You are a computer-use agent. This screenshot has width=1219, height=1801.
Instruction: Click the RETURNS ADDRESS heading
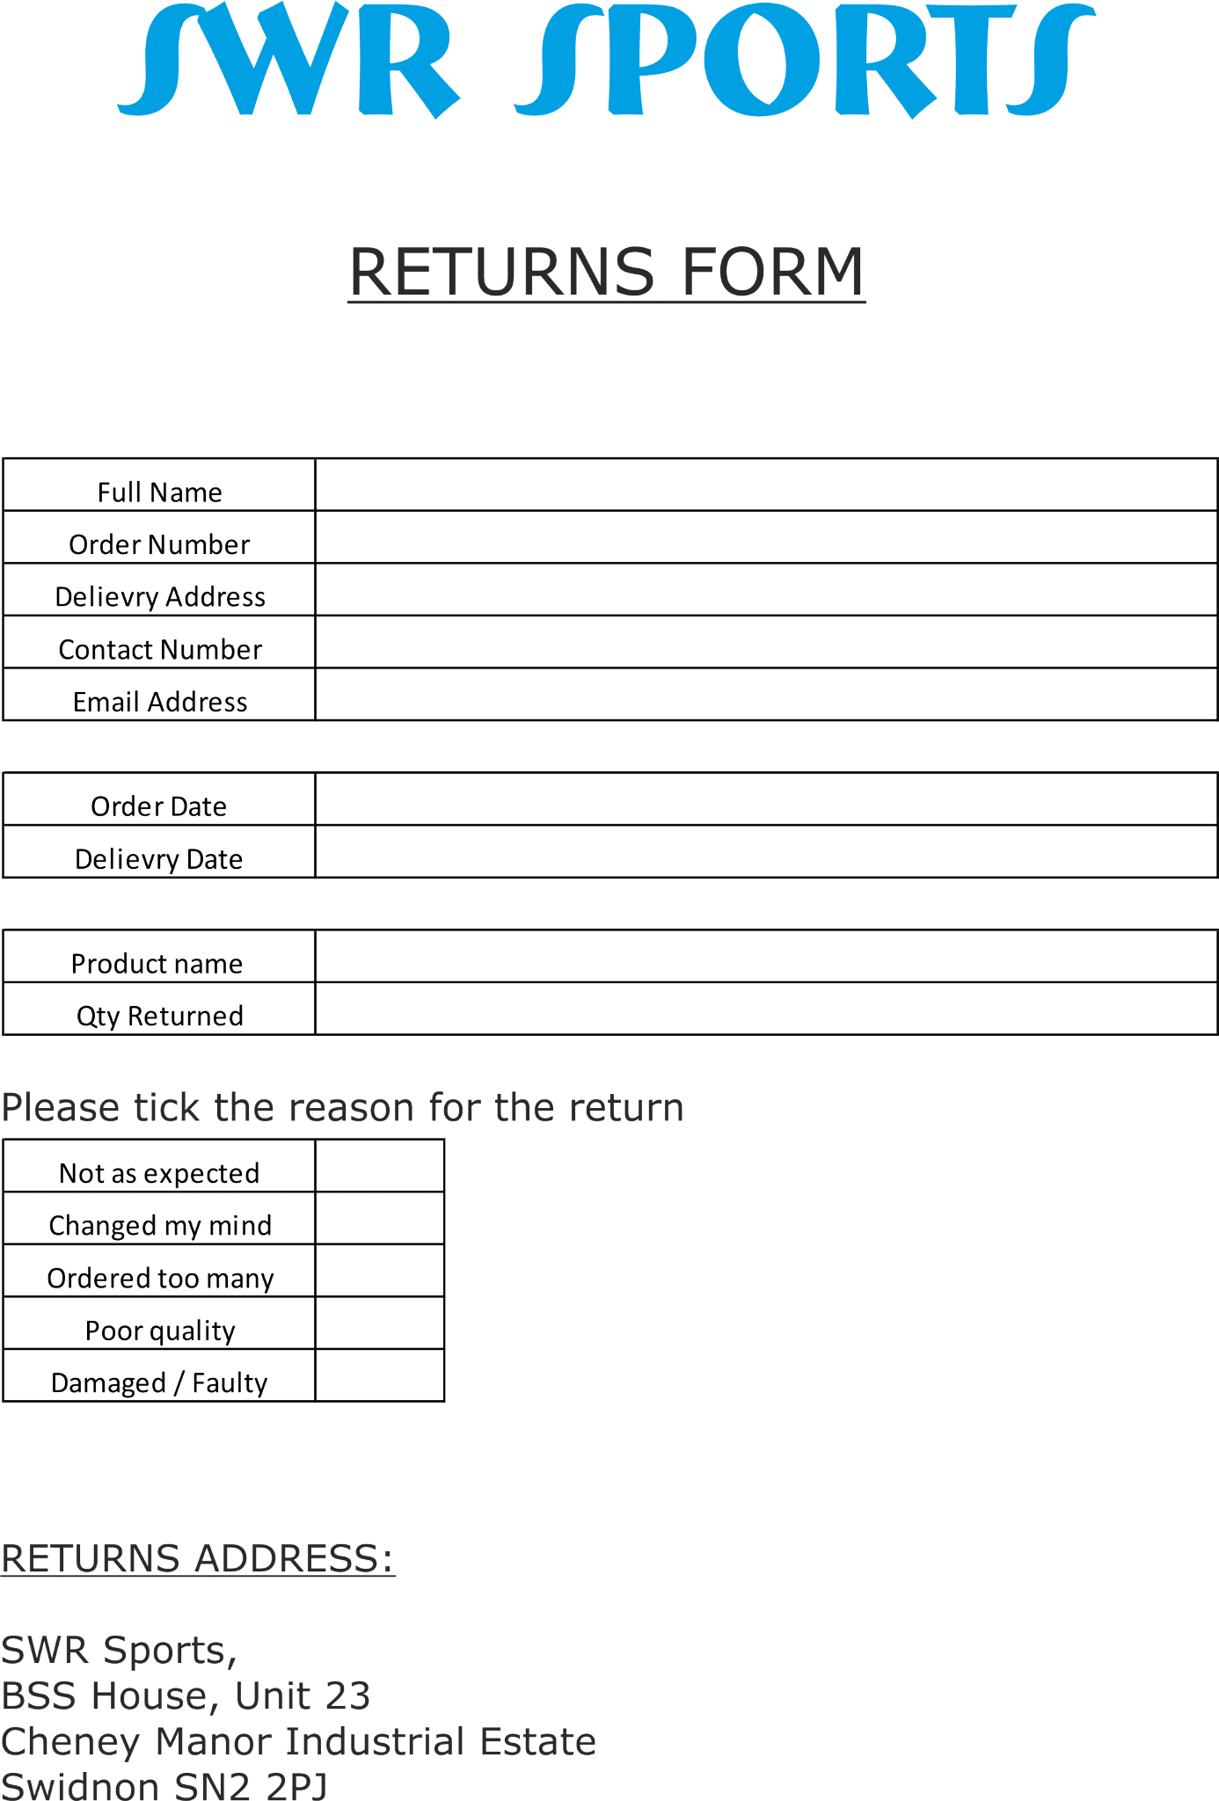(198, 1558)
